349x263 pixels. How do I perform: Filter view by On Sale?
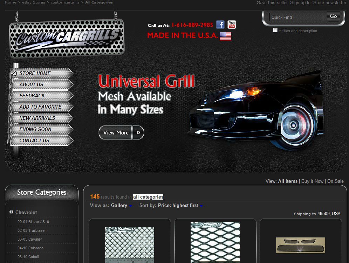[335, 181]
